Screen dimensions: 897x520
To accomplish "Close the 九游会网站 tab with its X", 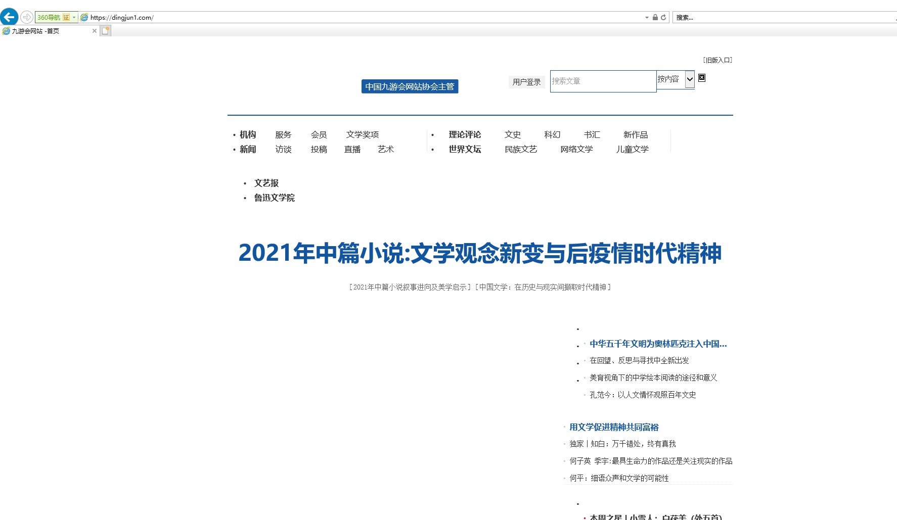I will click(94, 31).
